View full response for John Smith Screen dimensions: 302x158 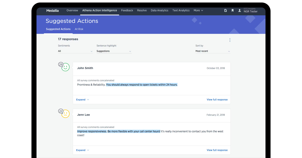[x=217, y=100]
